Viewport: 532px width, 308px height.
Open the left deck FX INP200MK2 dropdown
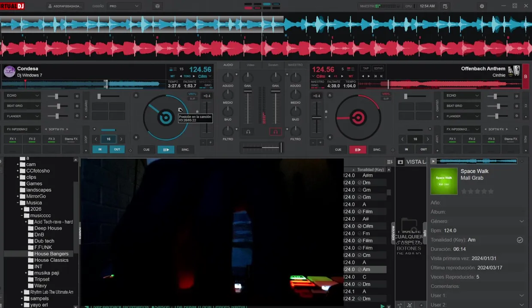click(22, 129)
